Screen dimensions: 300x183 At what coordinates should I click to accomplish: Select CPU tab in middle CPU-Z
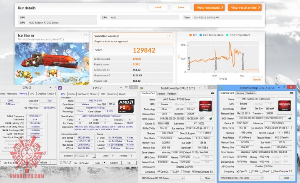tap(63, 94)
